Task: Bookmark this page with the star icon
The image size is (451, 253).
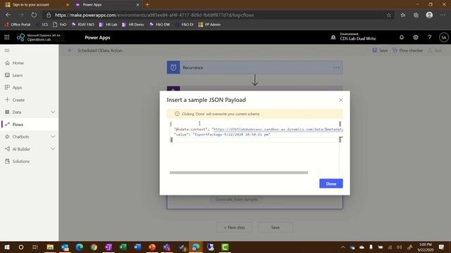Action: click(x=389, y=15)
